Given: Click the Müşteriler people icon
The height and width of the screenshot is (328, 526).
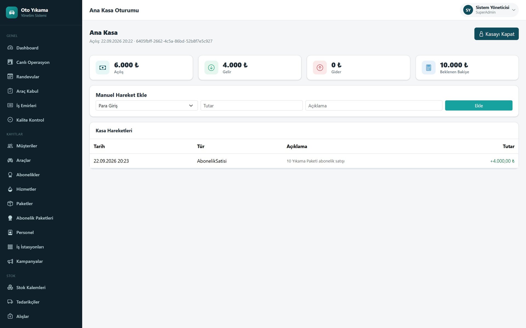Looking at the screenshot, I should pos(10,146).
